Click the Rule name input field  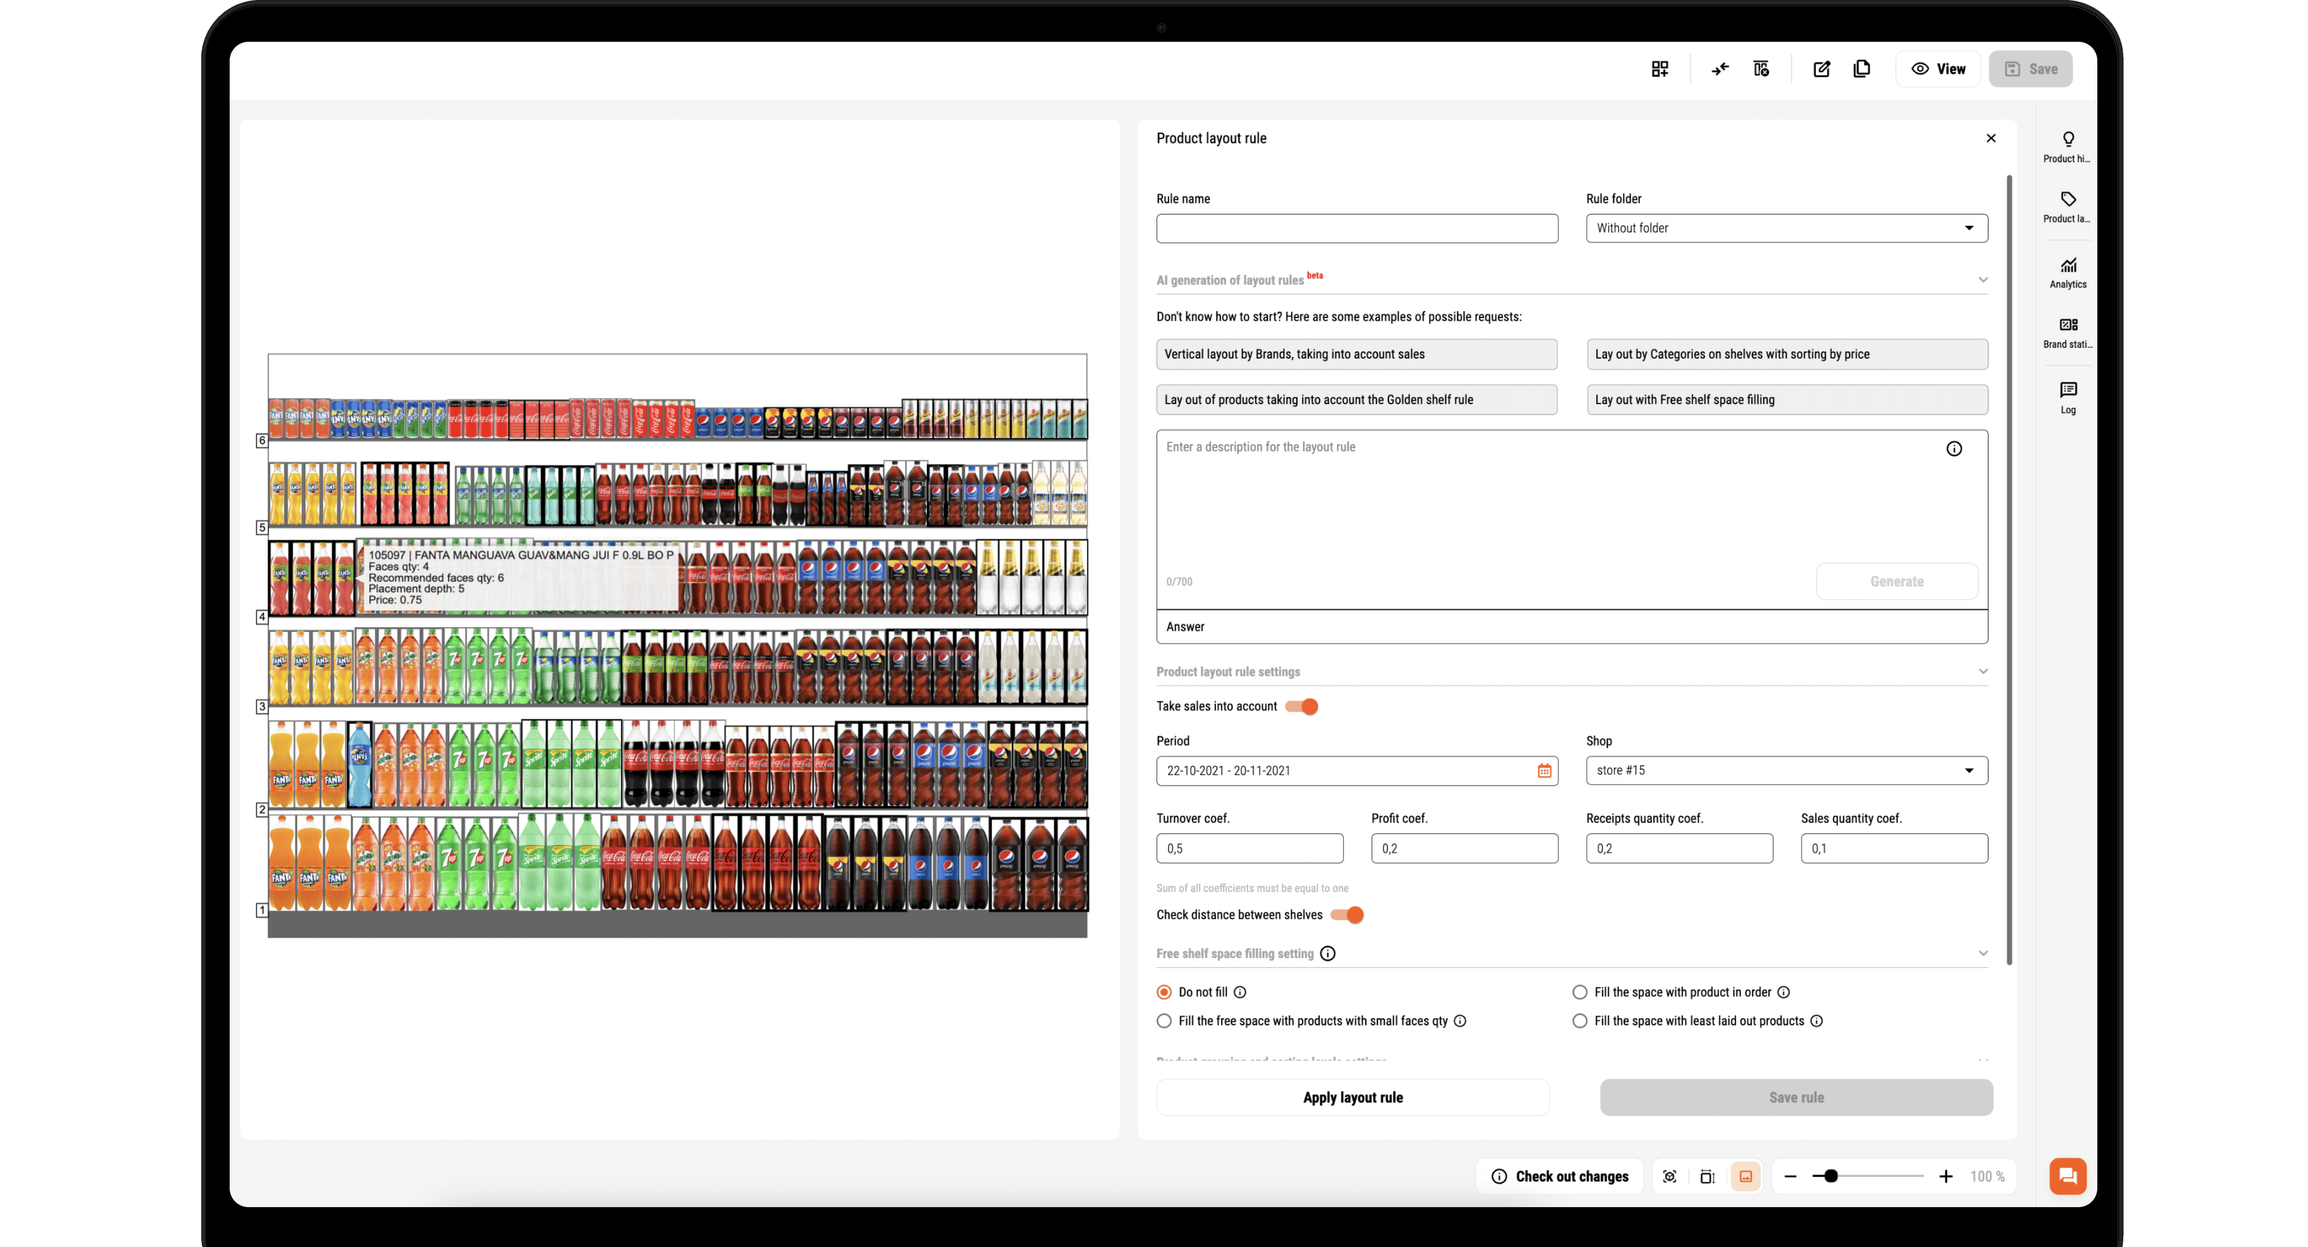click(1356, 228)
